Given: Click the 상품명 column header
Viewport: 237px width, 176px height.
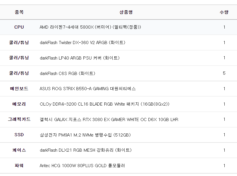Looking at the screenshot, I should tap(126, 12).
